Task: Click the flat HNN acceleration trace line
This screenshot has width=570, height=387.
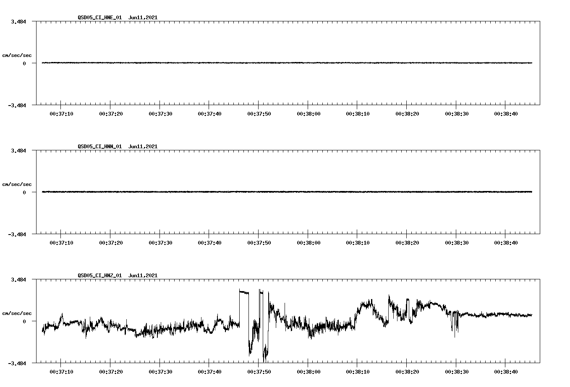Action: (287, 192)
